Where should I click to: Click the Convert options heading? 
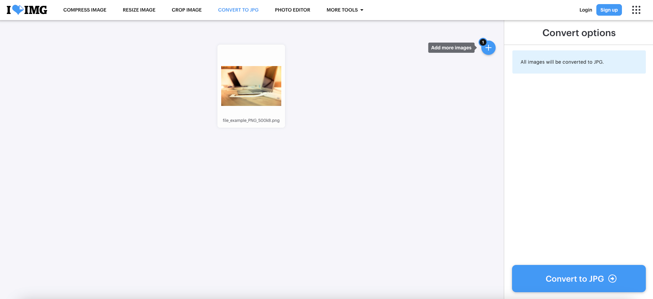pyautogui.click(x=579, y=33)
